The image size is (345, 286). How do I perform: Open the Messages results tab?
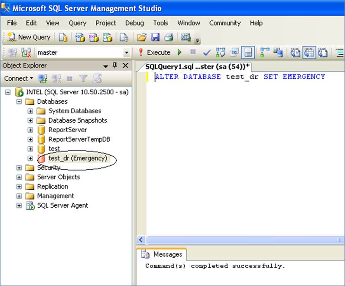click(x=164, y=254)
